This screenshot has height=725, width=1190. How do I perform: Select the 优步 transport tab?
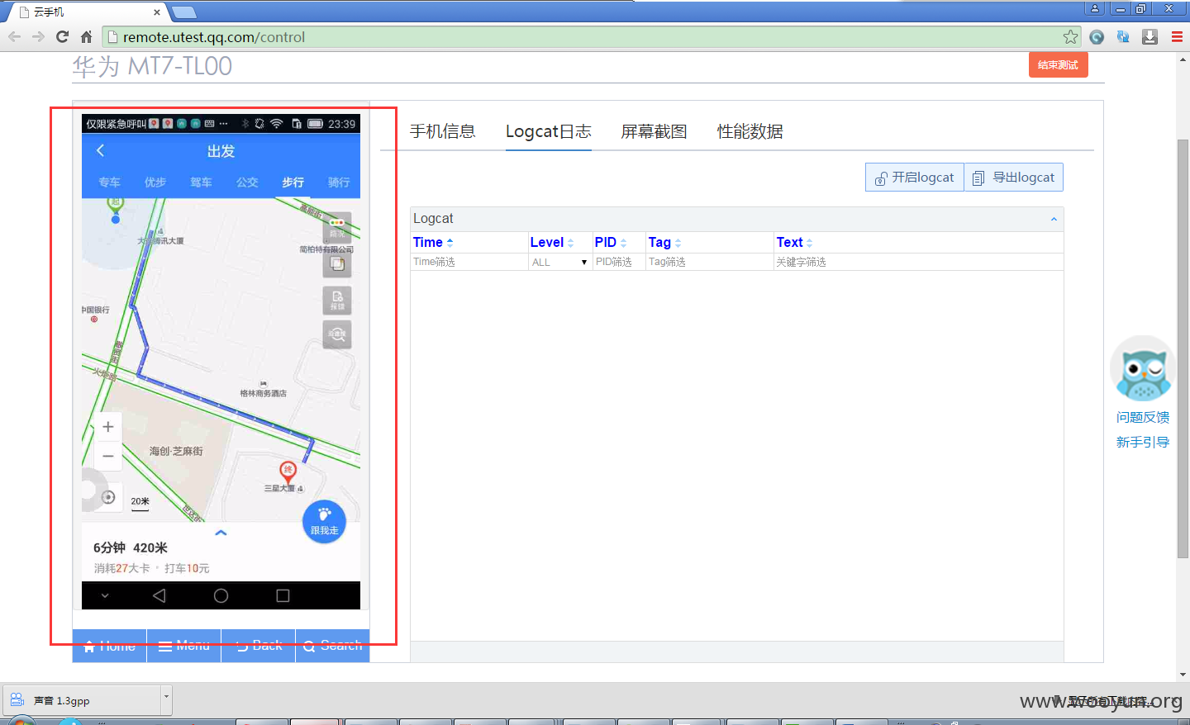coord(155,182)
